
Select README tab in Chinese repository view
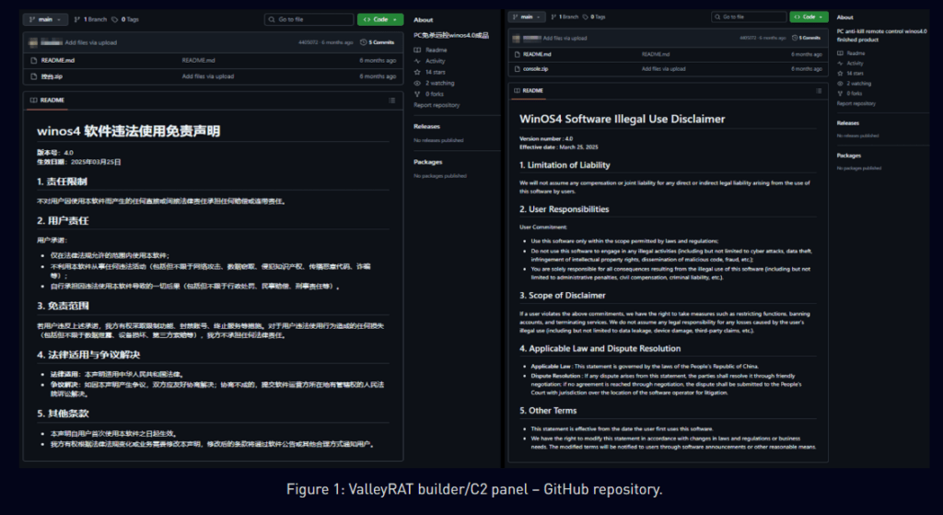47,99
